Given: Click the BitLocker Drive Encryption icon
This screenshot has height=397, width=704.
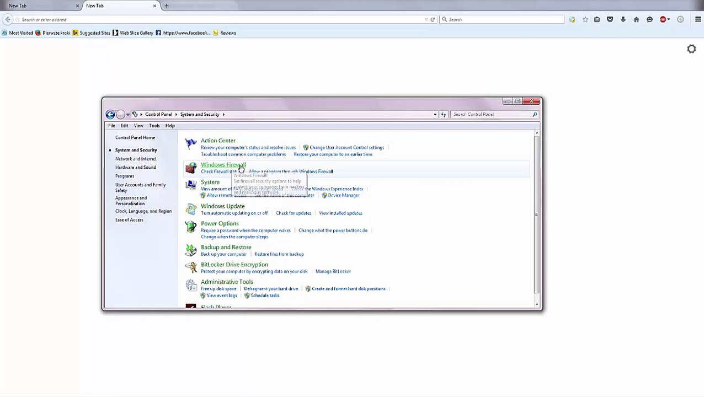Looking at the screenshot, I should click(x=191, y=267).
